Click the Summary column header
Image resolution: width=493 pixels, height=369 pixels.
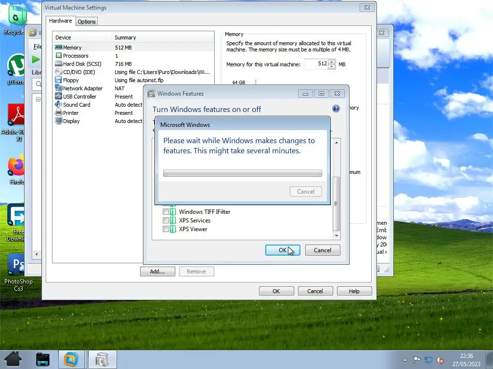point(163,37)
